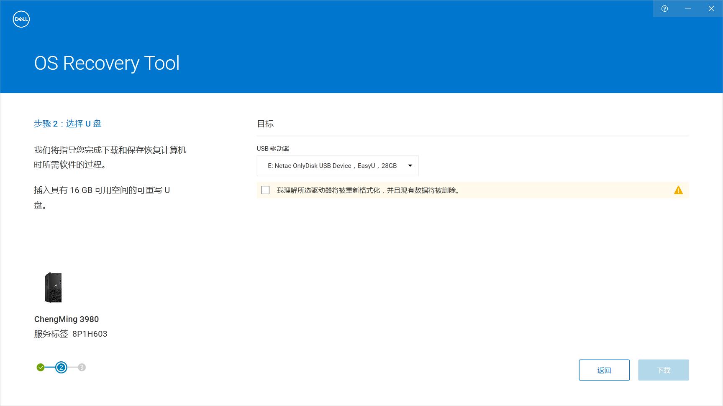This screenshot has height=406, width=723.
Task: Click the black dropdown arrow beside 28GB
Action: tap(410, 166)
